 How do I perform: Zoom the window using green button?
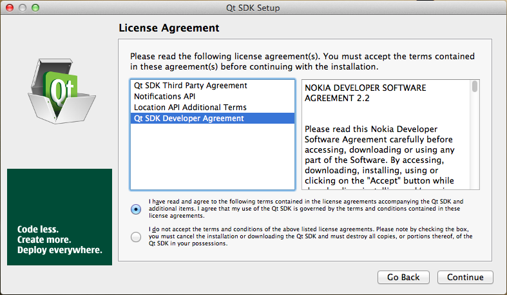click(x=35, y=7)
